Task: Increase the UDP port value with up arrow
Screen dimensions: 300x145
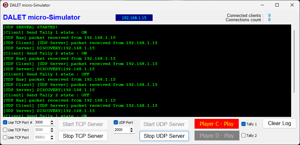Action: [x=132, y=128]
